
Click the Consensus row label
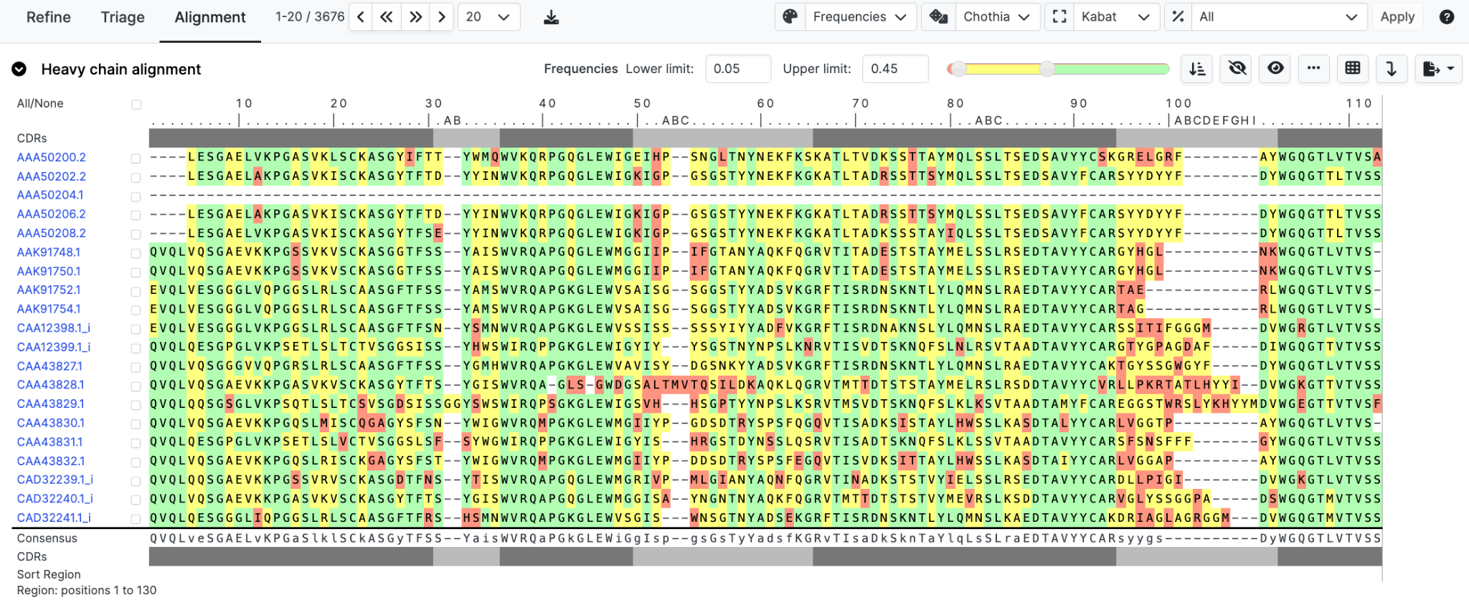click(47, 538)
